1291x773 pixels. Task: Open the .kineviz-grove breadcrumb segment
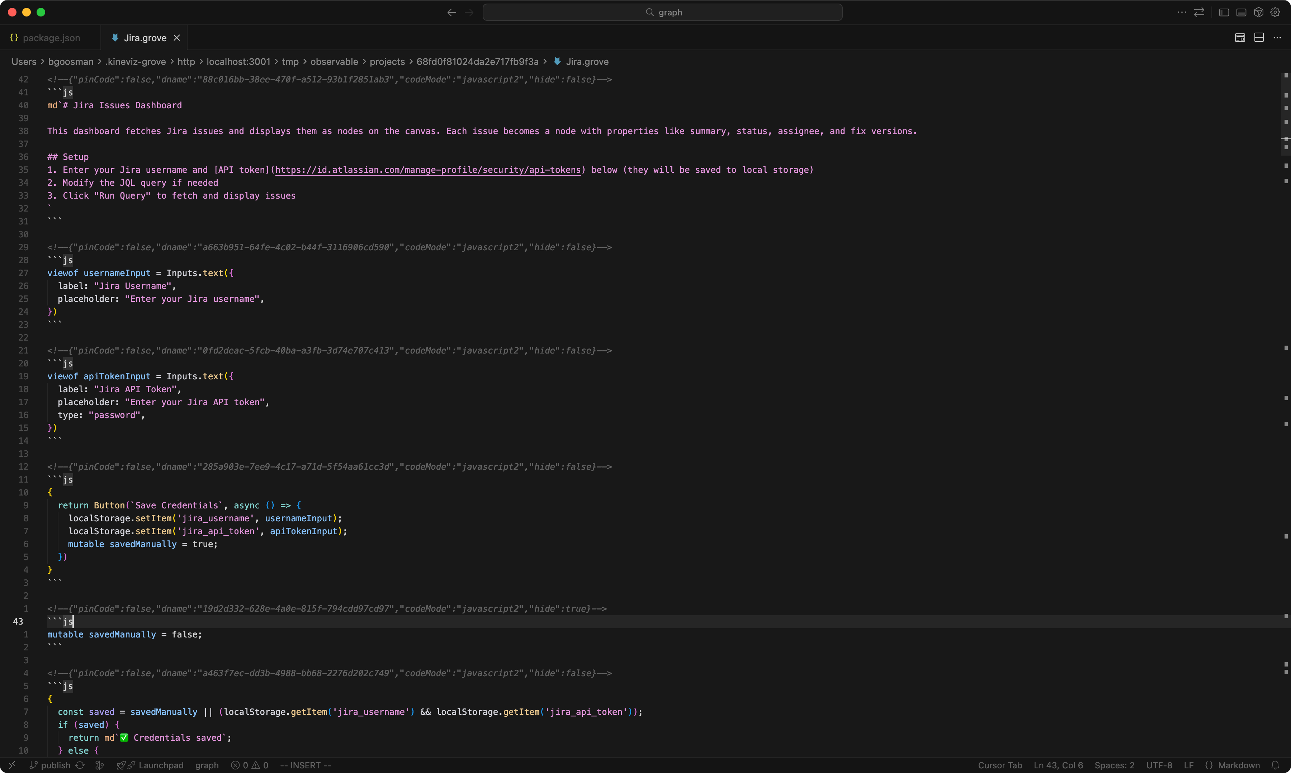(x=136, y=61)
